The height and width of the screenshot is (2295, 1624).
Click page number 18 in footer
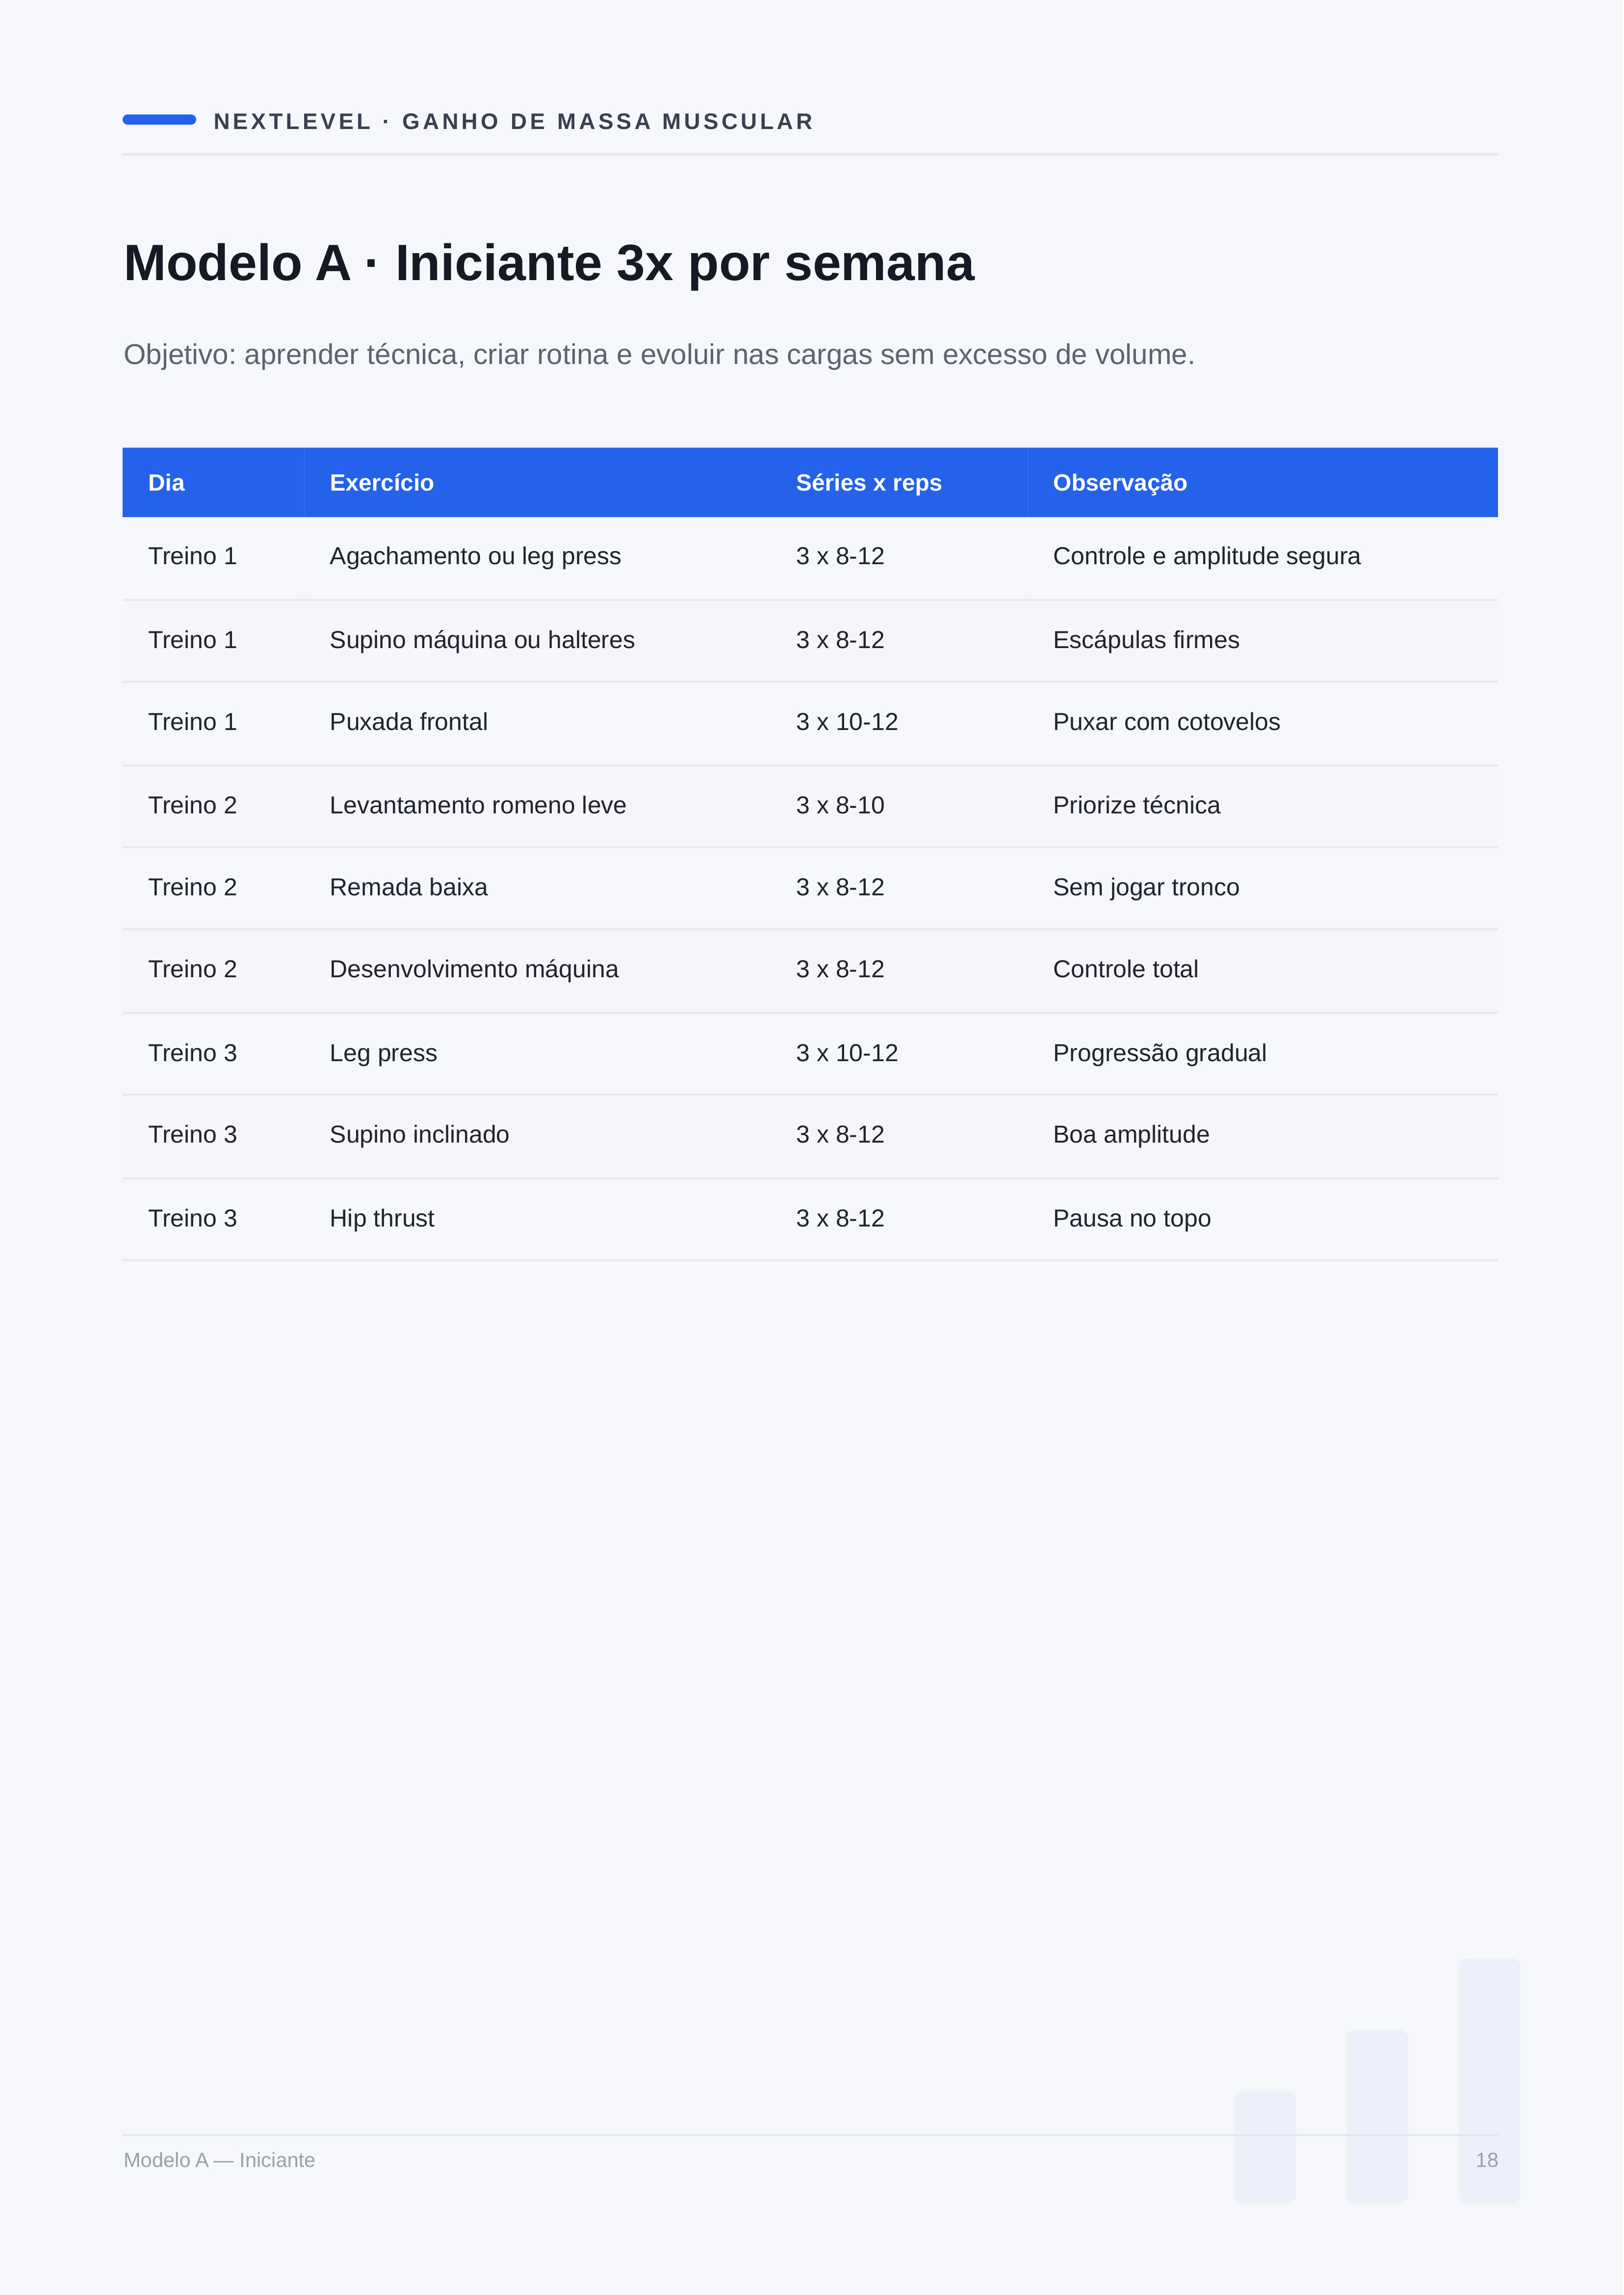(x=1487, y=2160)
